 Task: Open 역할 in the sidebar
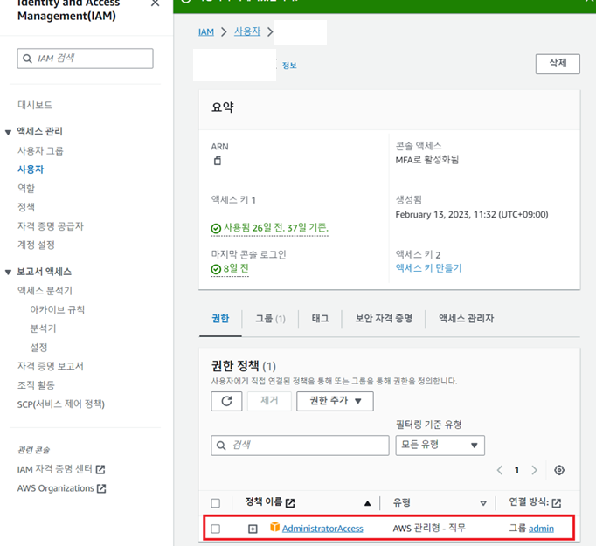coord(26,189)
